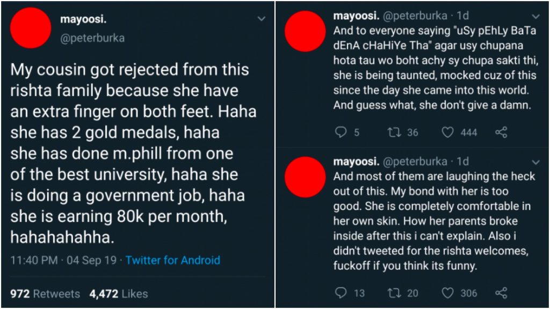Open the Twitter for Android link
The image size is (550, 309).
[173, 260]
